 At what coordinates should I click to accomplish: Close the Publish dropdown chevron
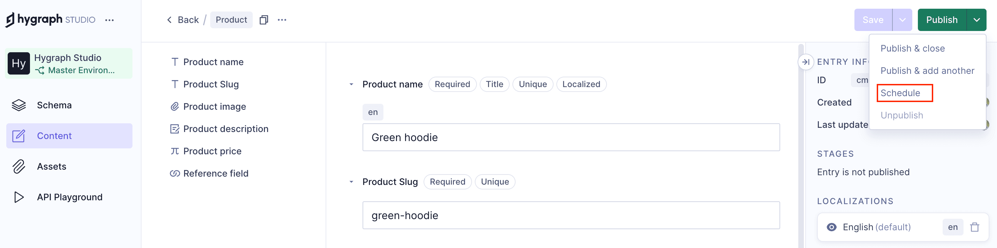tap(976, 20)
